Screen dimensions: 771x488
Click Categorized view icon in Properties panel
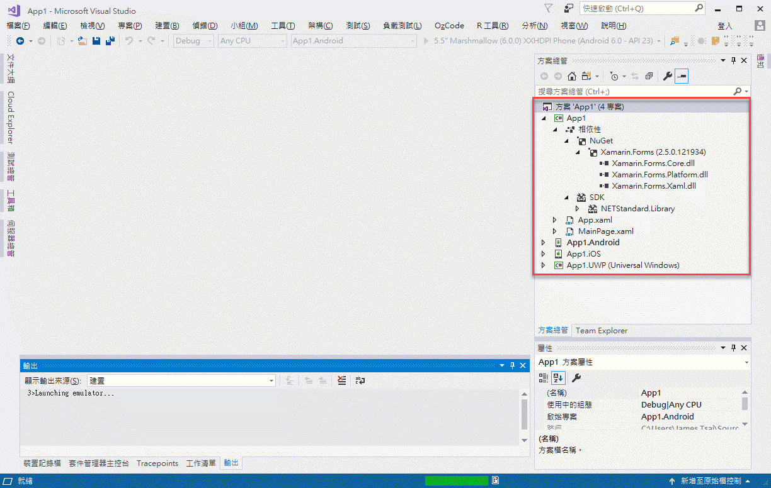(x=544, y=378)
